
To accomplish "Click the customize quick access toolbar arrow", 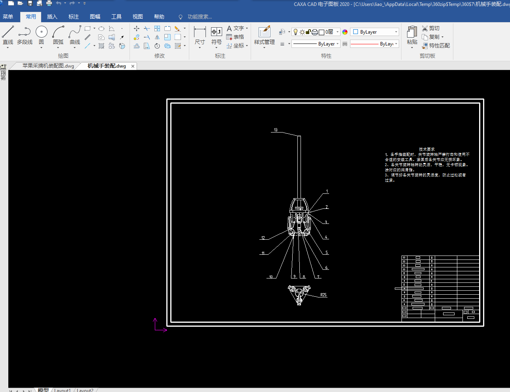I will click(x=84, y=3).
